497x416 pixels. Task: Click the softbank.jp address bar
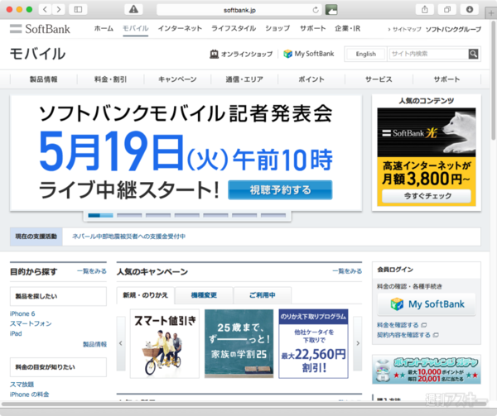click(x=239, y=10)
